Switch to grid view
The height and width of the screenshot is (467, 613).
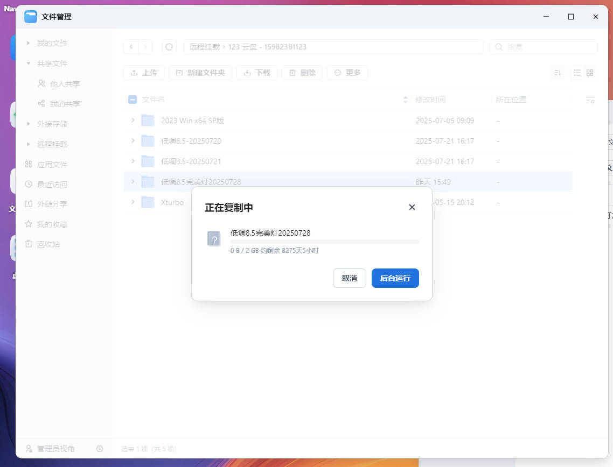590,73
